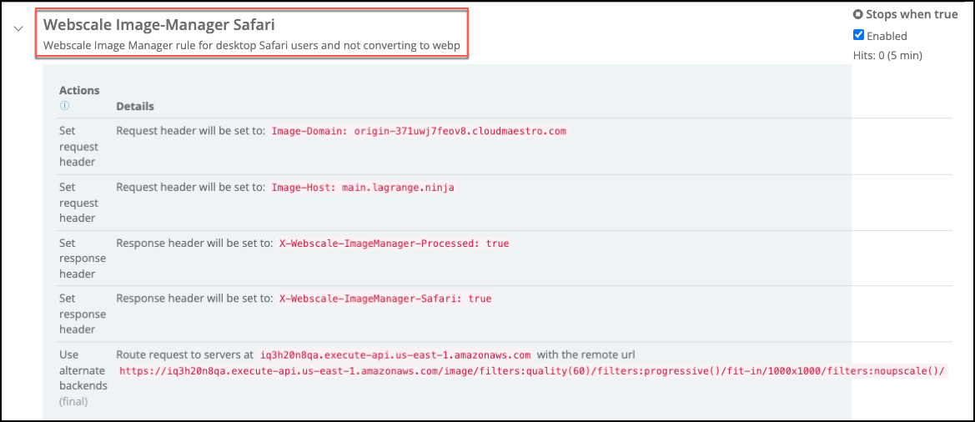Open the remote URL starting with https://iq3h20n8qa

click(532, 371)
